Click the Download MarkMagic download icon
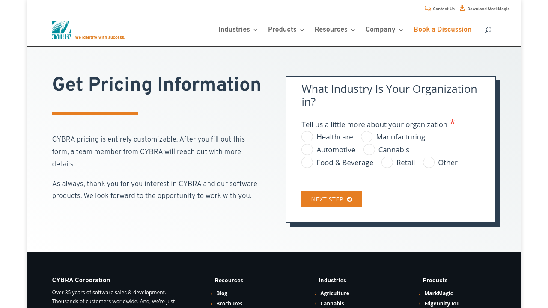Viewport: 548px width, 308px height. click(x=462, y=8)
